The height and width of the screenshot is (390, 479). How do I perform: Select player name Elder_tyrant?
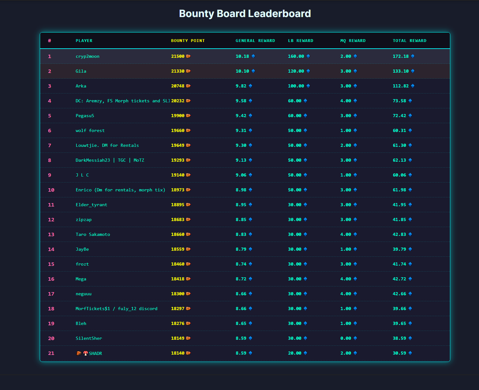tap(91, 205)
